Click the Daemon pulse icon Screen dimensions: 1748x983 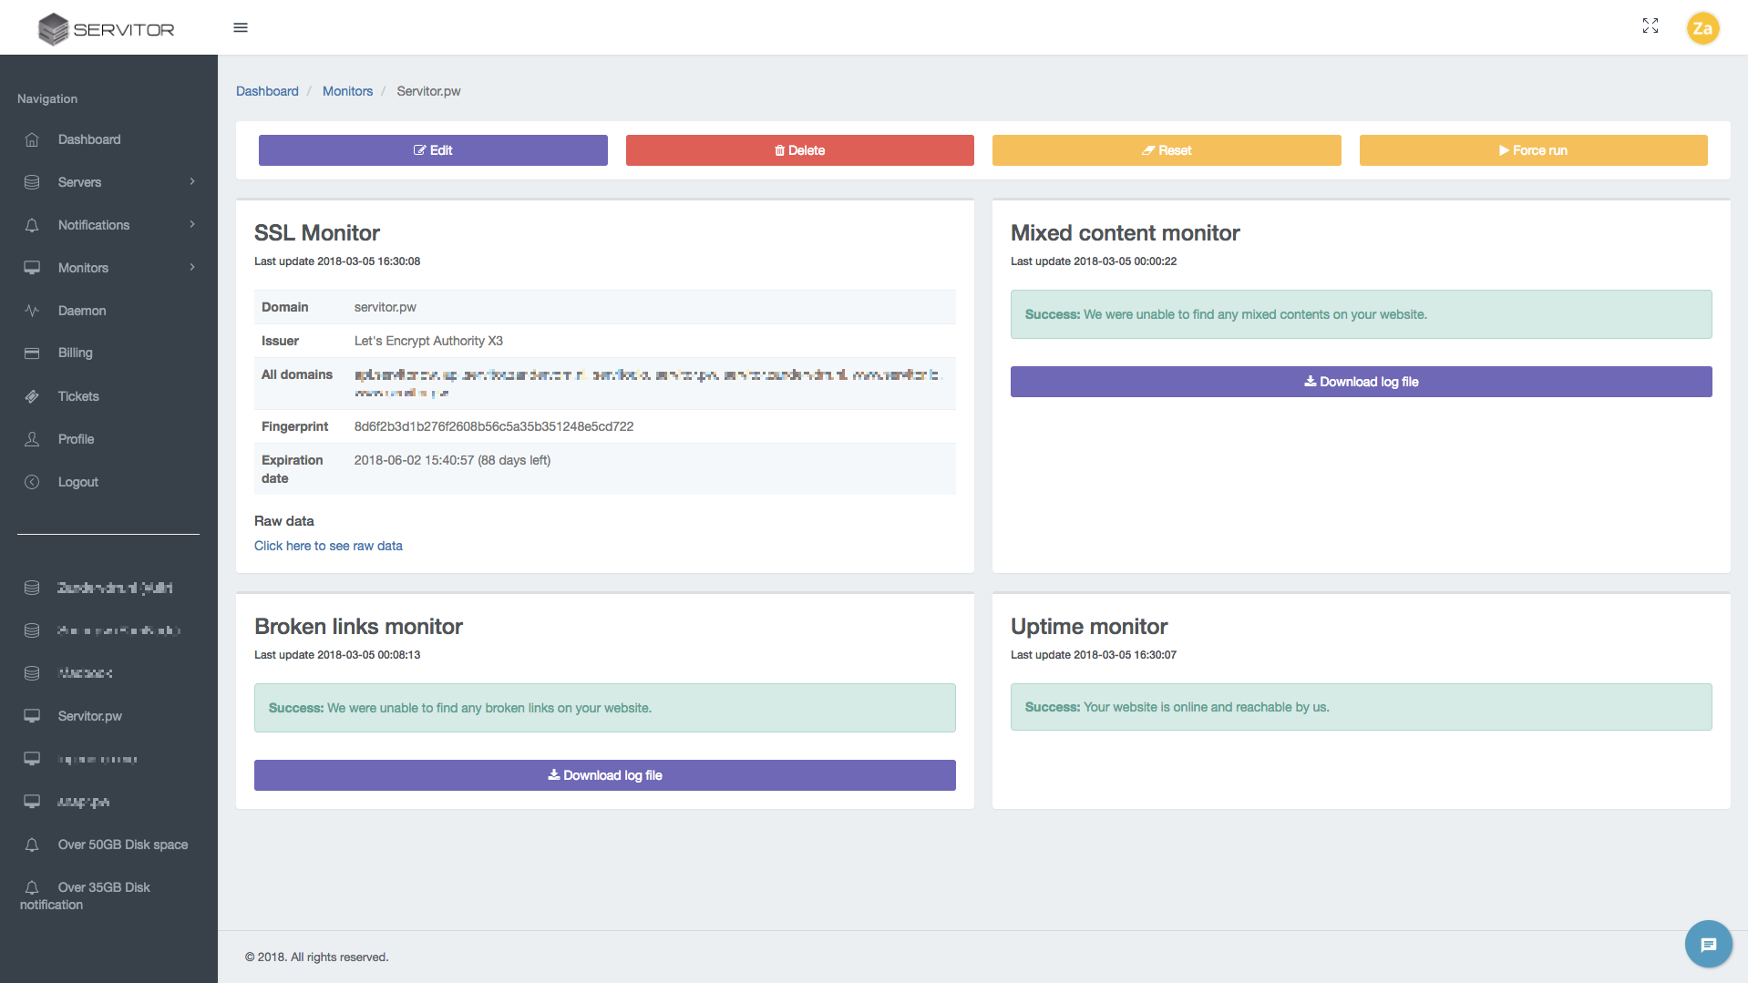(32, 311)
